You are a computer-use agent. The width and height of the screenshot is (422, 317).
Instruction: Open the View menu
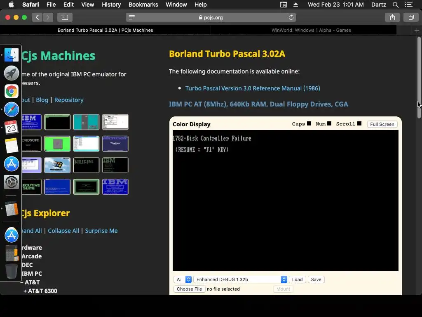coord(87,5)
